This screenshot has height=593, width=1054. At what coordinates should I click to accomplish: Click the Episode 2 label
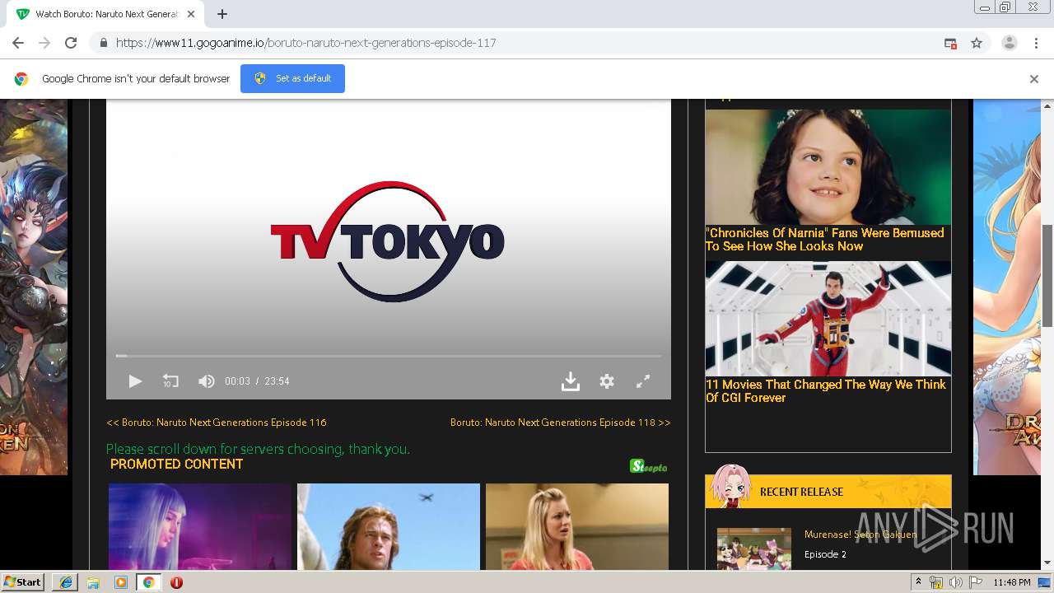point(825,554)
